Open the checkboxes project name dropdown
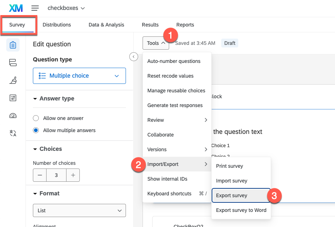 (x=66, y=8)
